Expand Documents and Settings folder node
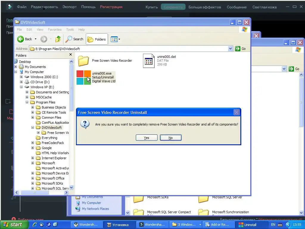Viewport: 305px width, 229px height. pos(27,92)
